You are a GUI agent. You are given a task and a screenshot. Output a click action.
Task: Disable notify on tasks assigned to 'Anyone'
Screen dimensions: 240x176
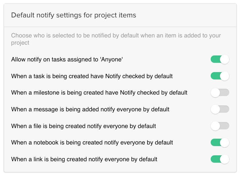(220, 59)
